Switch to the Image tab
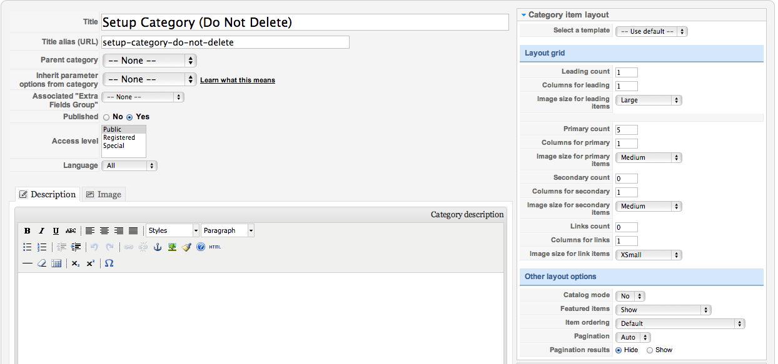Image resolution: width=778 pixels, height=364 pixels. (x=104, y=194)
